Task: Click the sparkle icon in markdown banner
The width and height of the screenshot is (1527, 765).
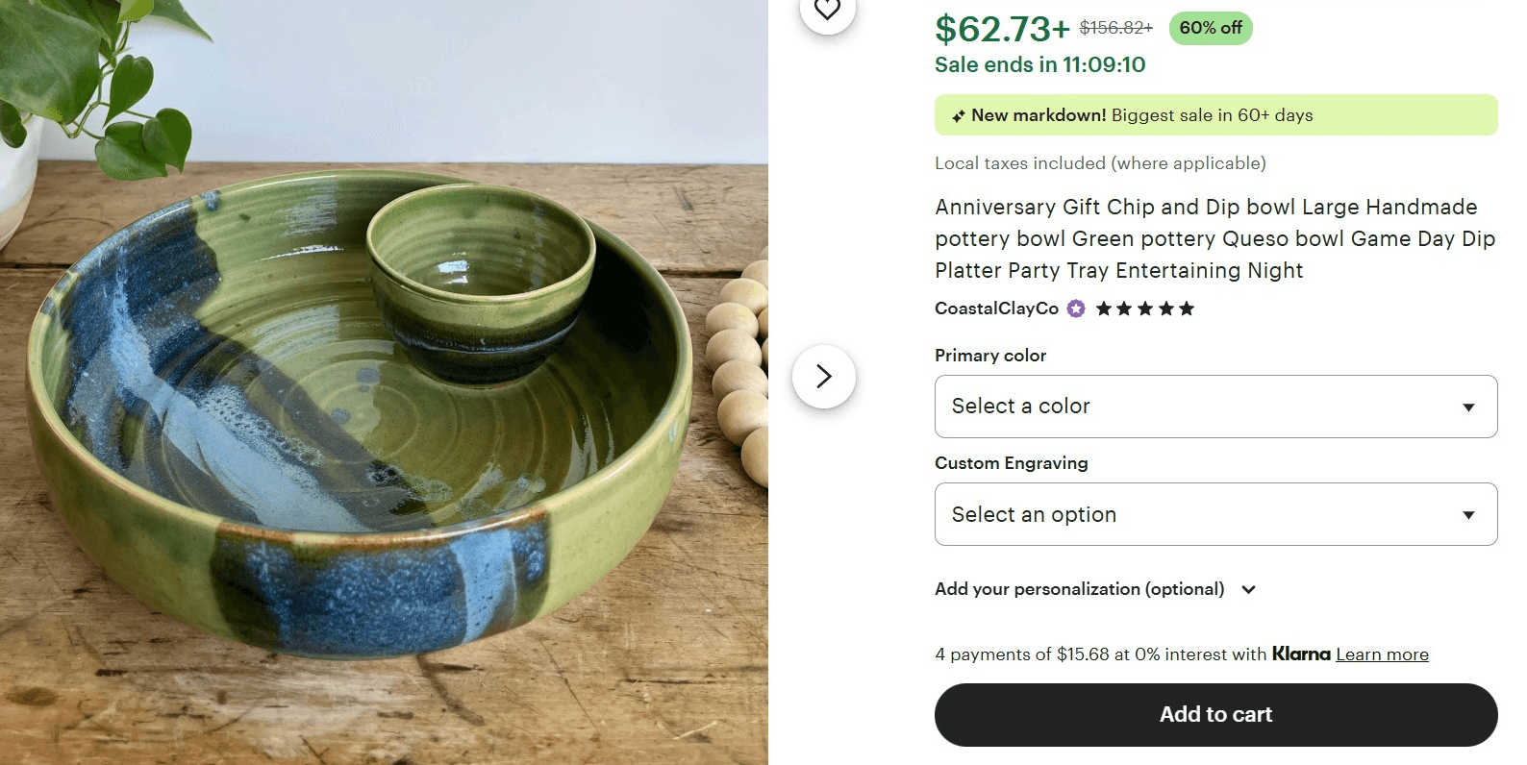Action: coord(958,116)
